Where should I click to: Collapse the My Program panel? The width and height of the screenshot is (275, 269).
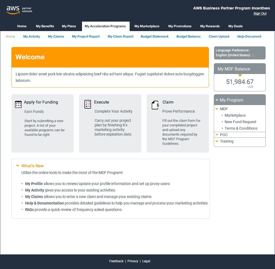click(217, 100)
